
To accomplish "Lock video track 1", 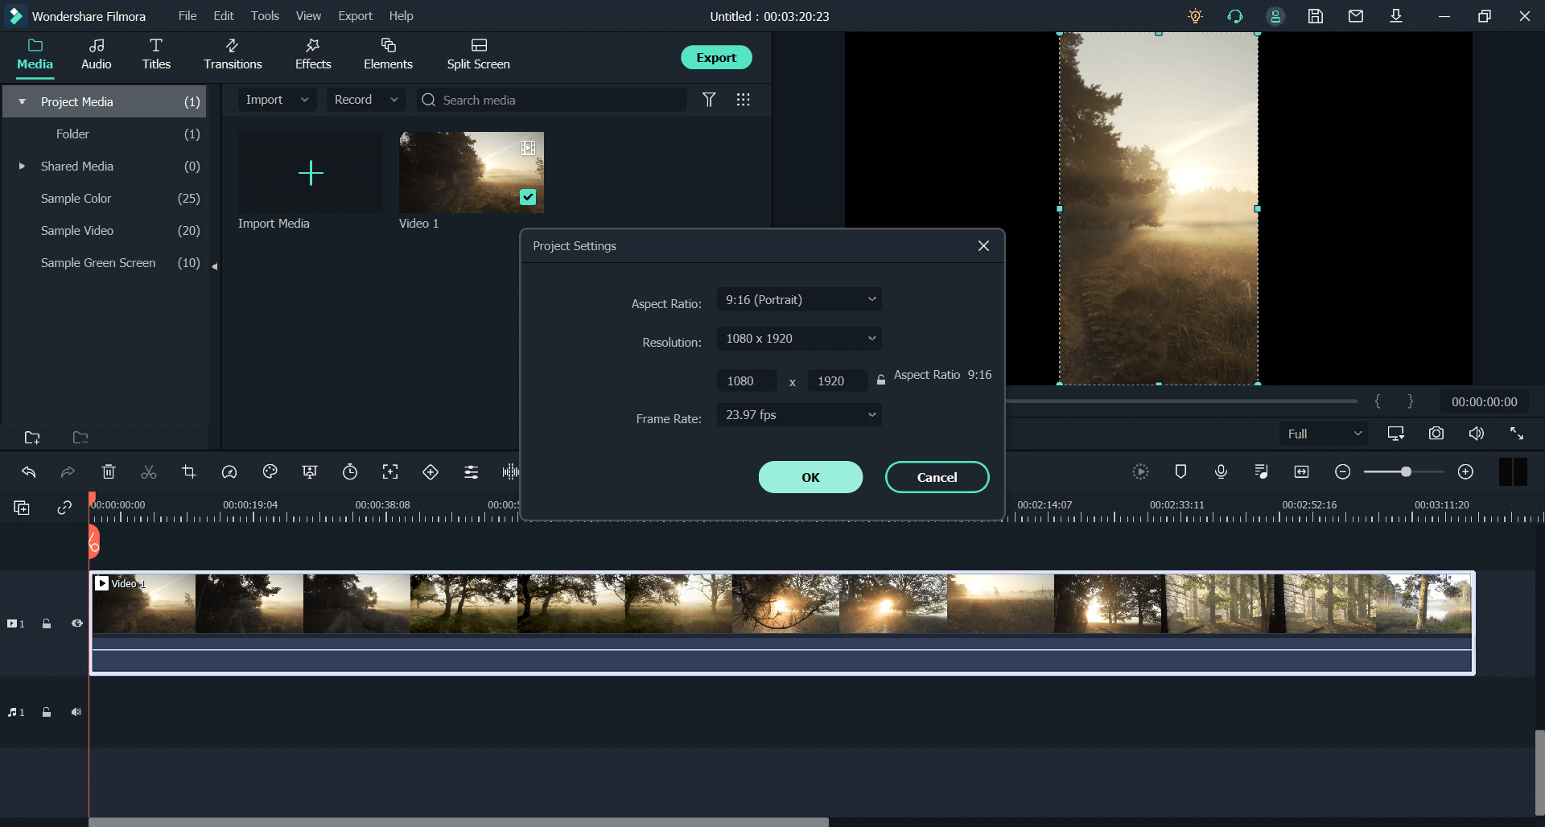I will pyautogui.click(x=47, y=623).
